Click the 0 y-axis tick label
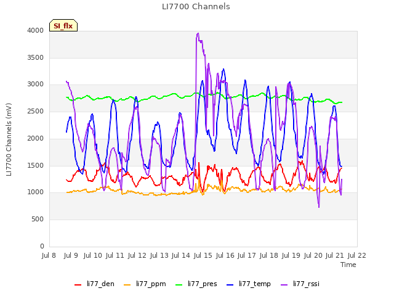This screenshot has width=394, height=296. [x=42, y=246]
